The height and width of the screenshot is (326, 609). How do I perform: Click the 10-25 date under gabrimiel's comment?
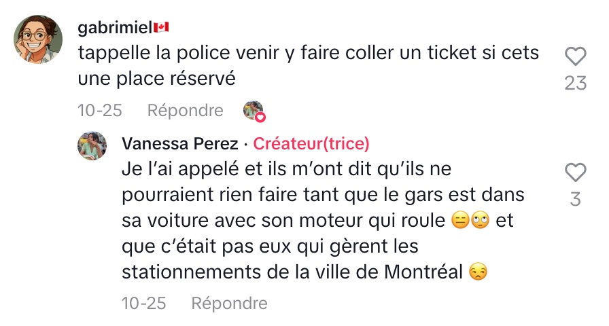tap(100, 110)
